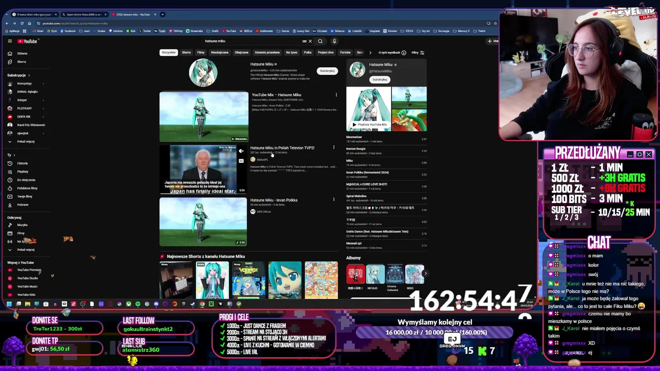The width and height of the screenshot is (660, 371).
Task: Select the Na żywo filter chip
Action: click(x=292, y=53)
